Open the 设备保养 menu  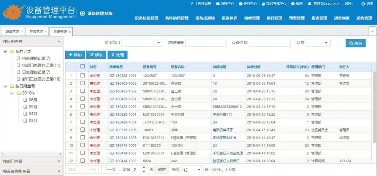coord(229,18)
